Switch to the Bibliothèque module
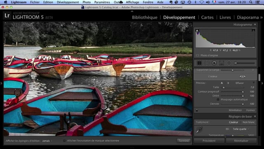 [145, 17]
